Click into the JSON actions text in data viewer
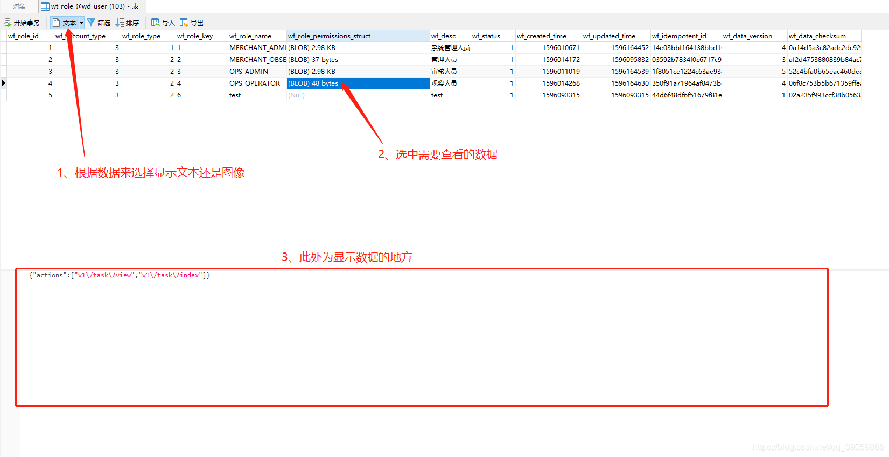The height and width of the screenshot is (457, 889). click(x=120, y=275)
